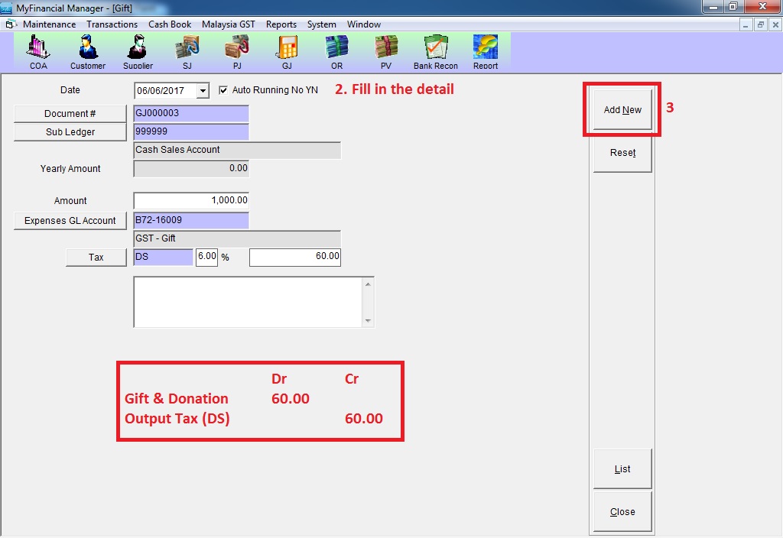783x538 pixels.
Task: Open the Customer toolbar icon
Action: click(88, 51)
